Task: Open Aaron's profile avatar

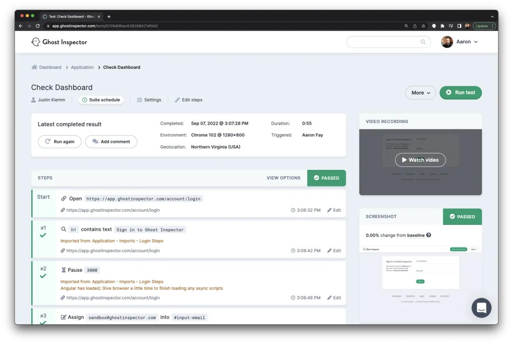Action: 447,42
